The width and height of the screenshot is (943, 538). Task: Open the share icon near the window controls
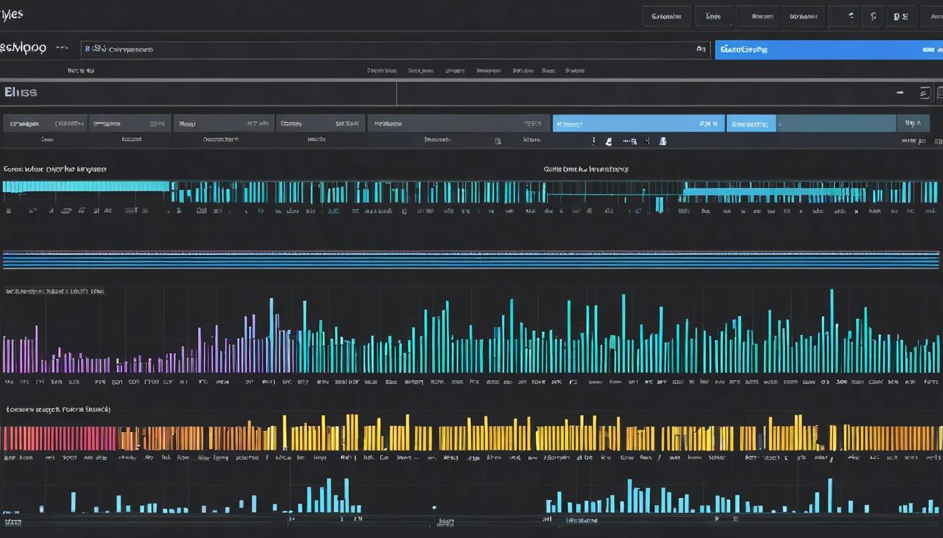tap(850, 15)
